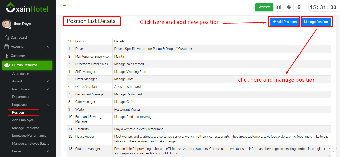Screen dimensions: 340x157
Task: Open the grid apps icon in header
Action: point(279,7)
